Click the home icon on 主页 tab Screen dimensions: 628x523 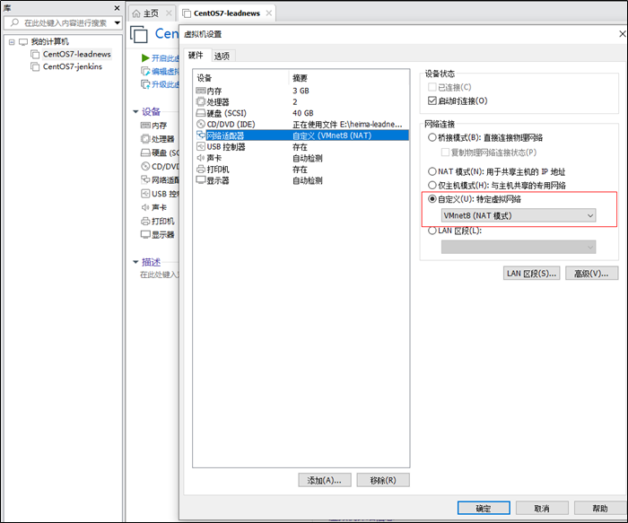[136, 13]
